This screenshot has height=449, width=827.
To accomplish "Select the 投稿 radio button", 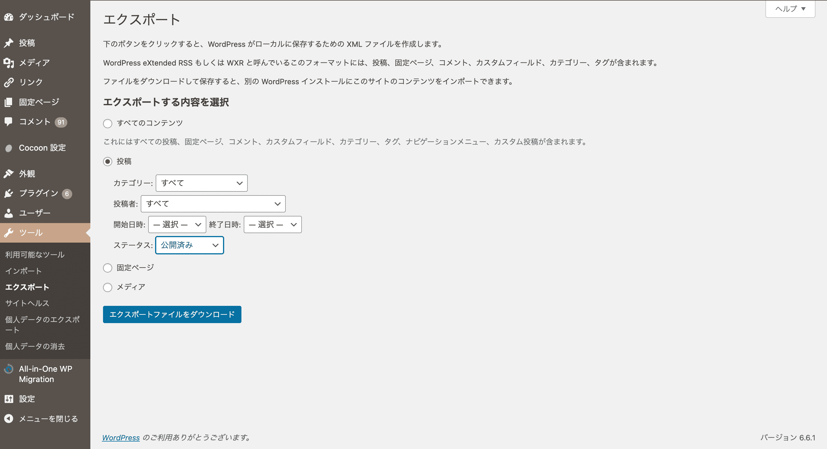I will [108, 161].
